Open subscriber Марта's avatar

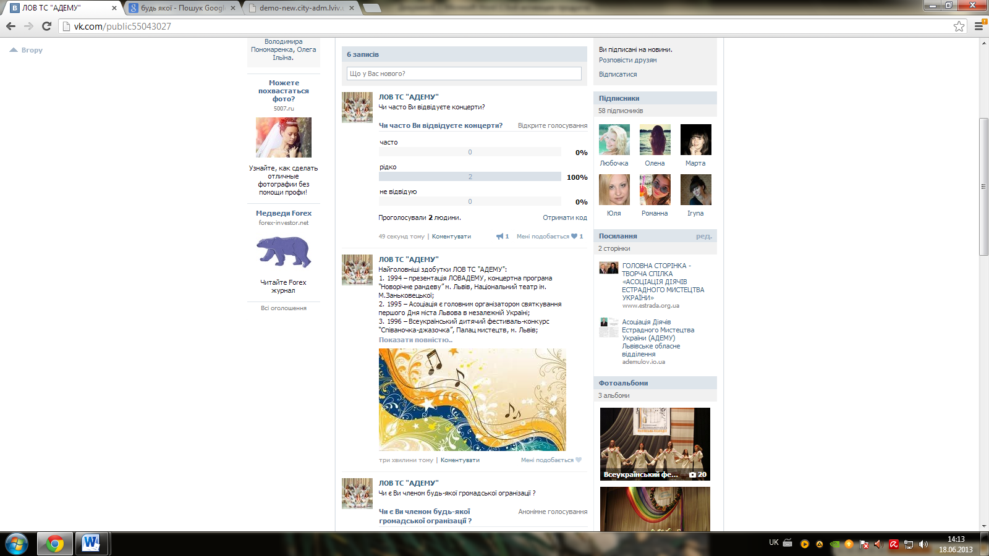(x=696, y=140)
